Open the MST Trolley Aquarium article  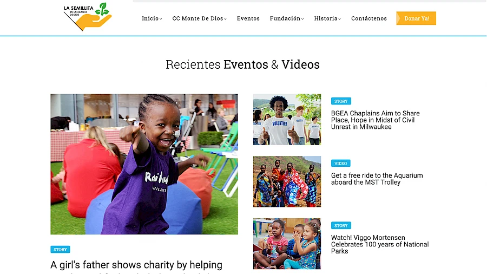pos(377,179)
